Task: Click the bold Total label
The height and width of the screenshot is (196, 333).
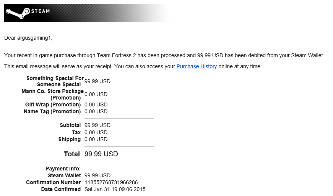Action: (72, 154)
